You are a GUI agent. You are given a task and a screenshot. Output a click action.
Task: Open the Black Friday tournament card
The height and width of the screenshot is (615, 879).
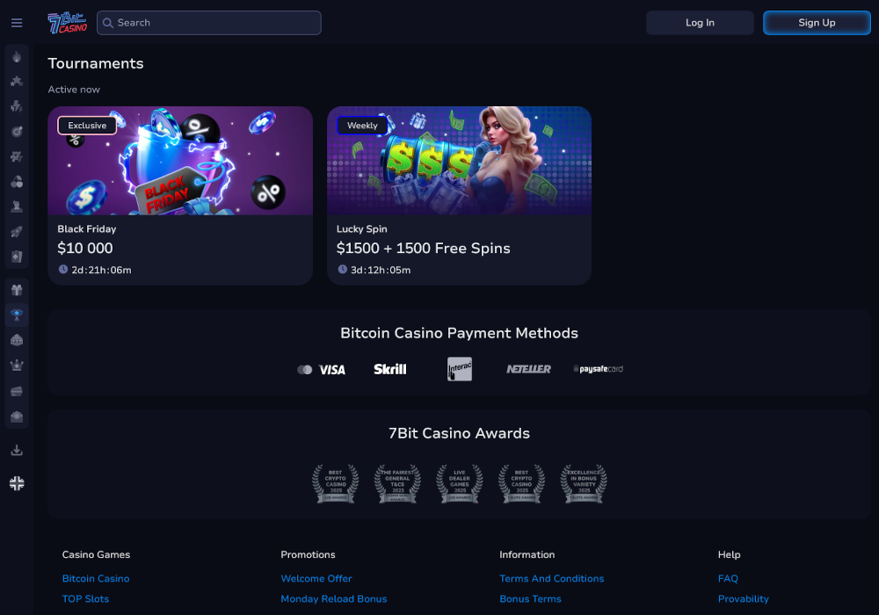point(180,195)
